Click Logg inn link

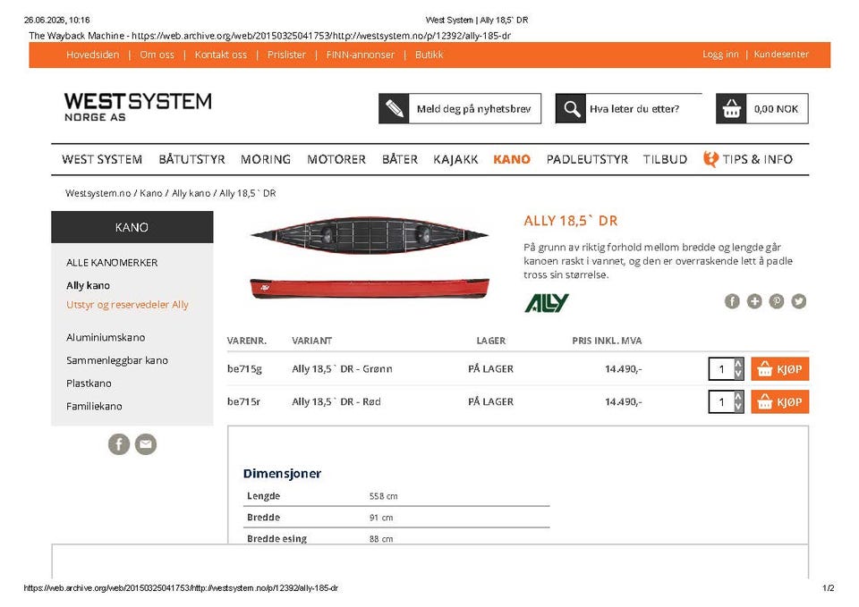point(720,55)
